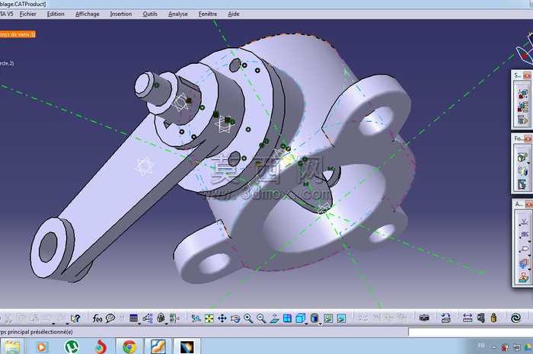Click the weld symbol icon in A... toolbar

tap(524, 222)
